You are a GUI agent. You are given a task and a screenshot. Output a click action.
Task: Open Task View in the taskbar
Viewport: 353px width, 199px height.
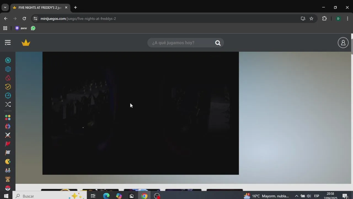93,196
